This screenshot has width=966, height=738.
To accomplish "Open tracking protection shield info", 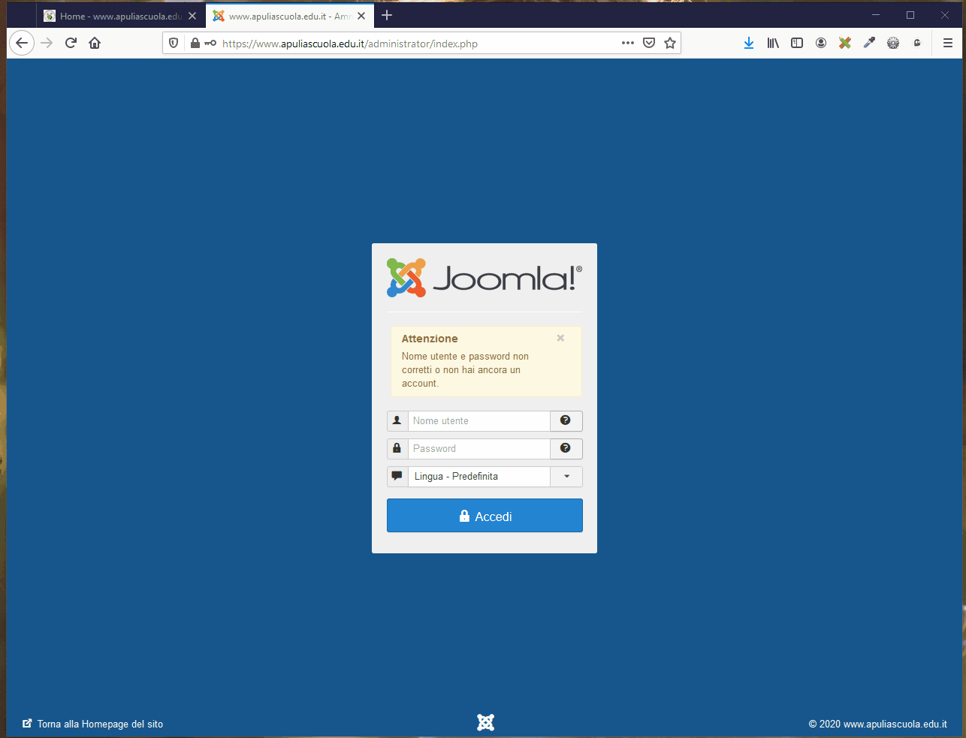I will pos(174,44).
